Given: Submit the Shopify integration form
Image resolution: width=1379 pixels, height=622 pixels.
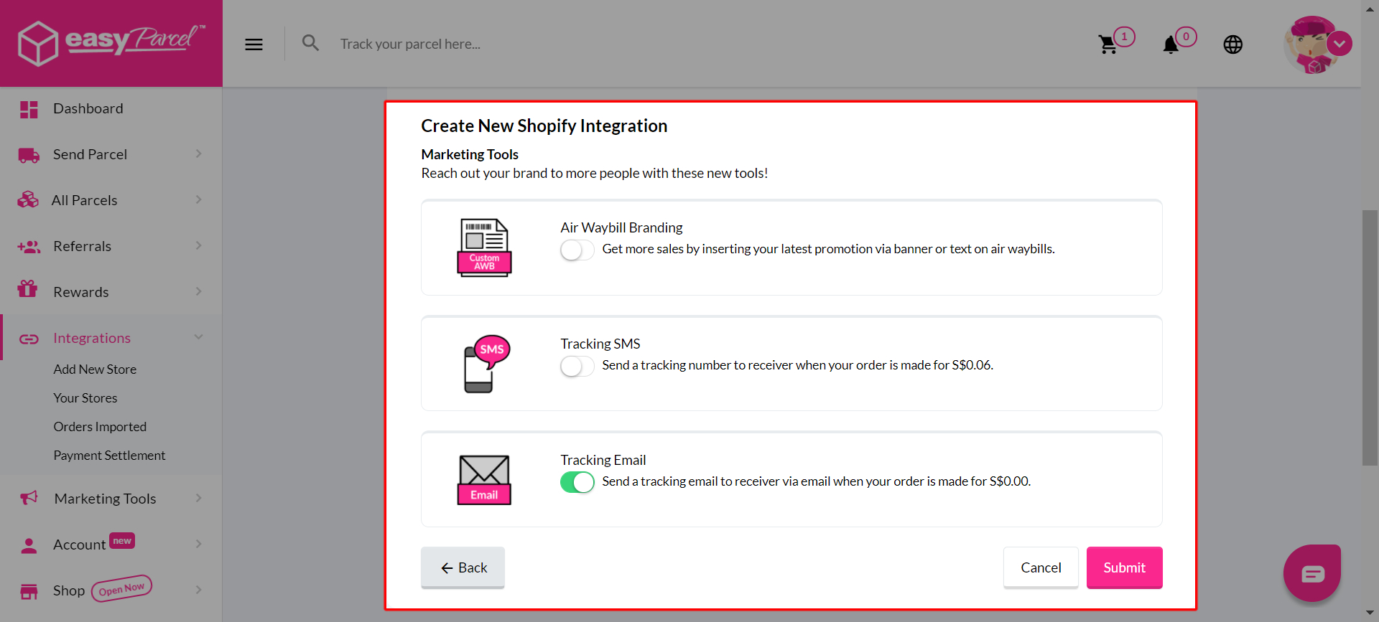Looking at the screenshot, I should pyautogui.click(x=1124, y=567).
